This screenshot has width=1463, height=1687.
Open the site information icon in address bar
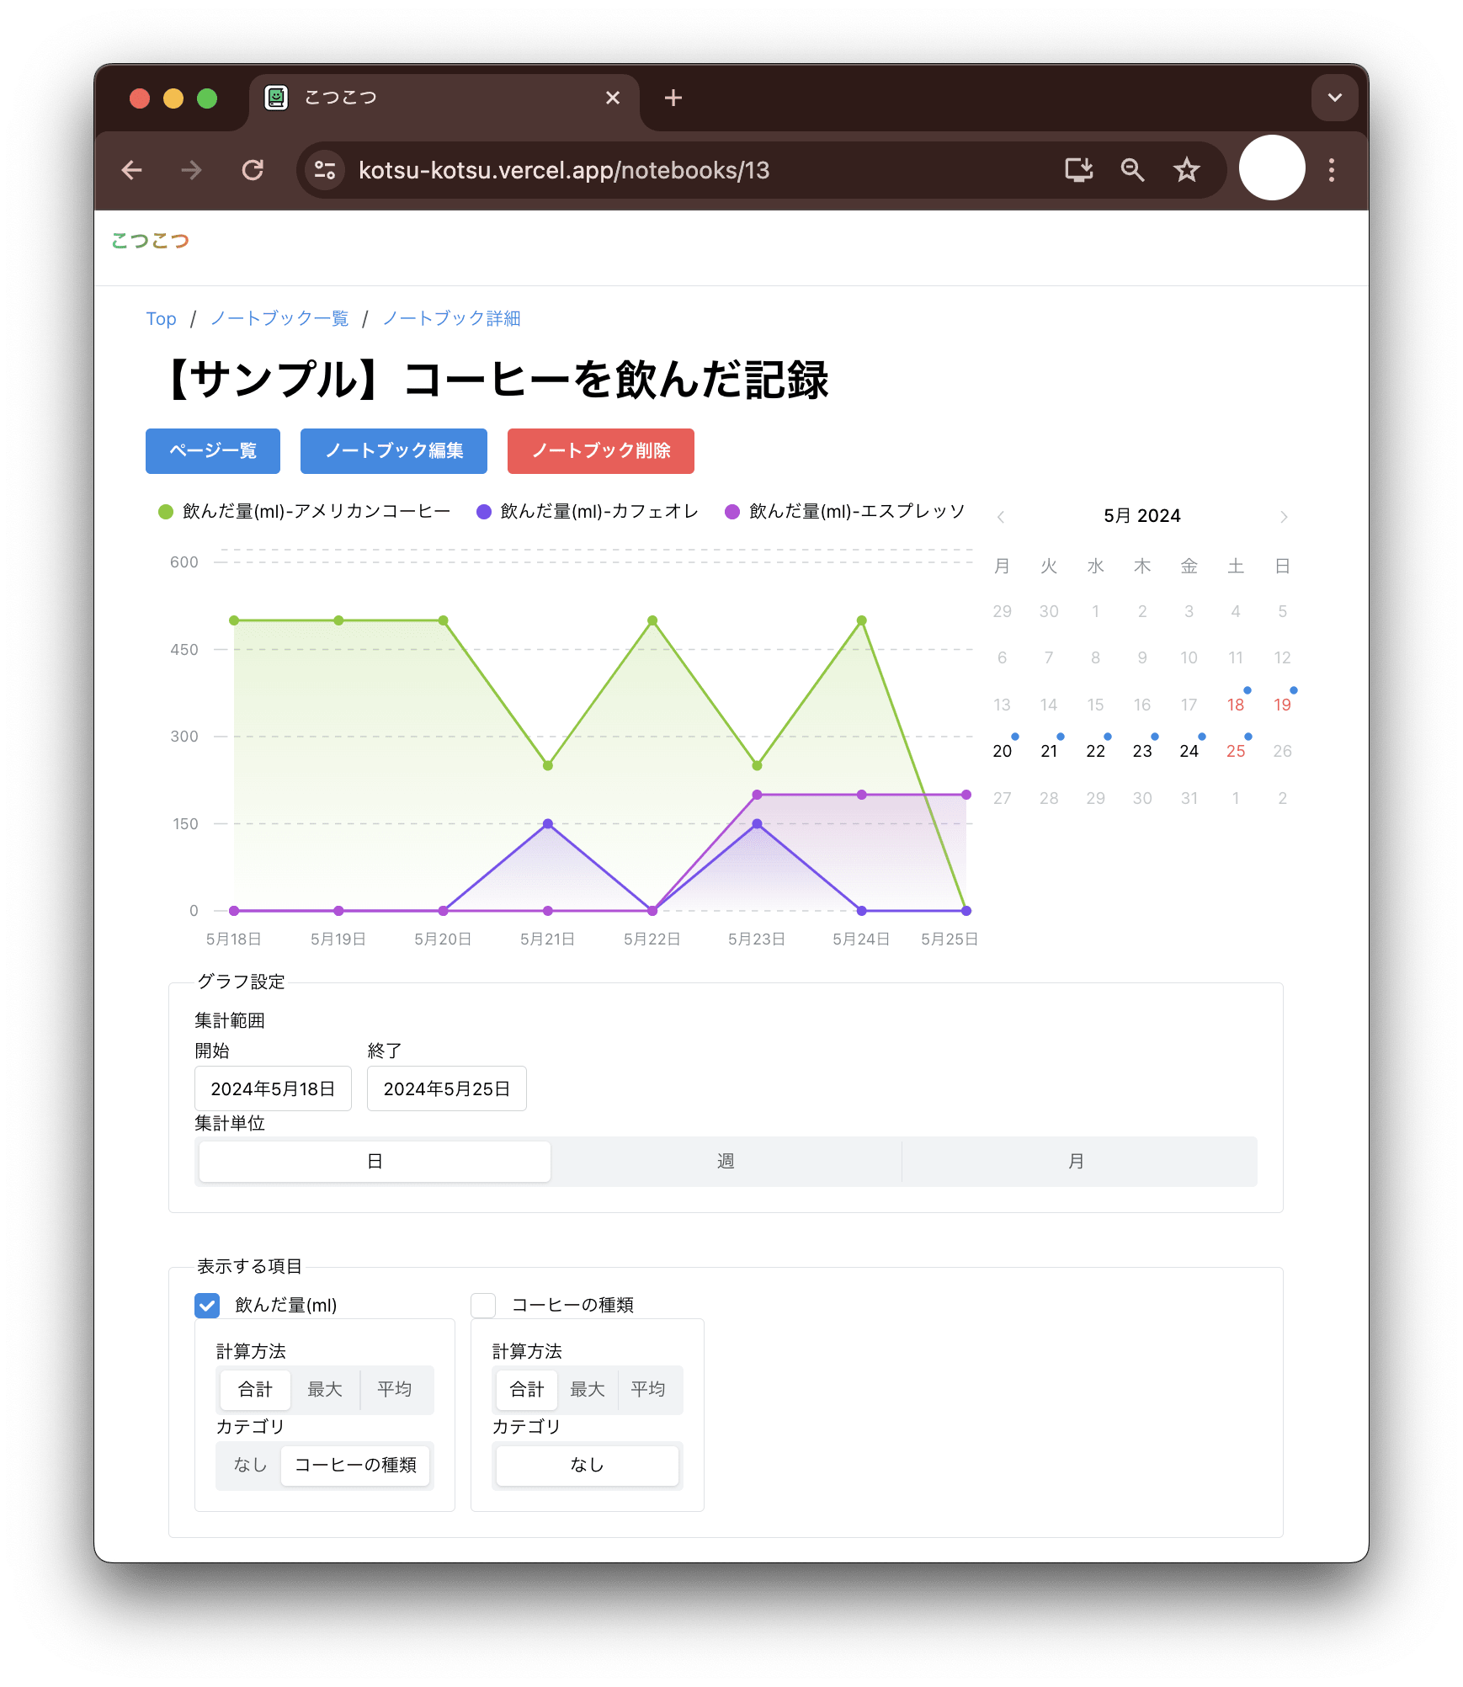(x=325, y=170)
